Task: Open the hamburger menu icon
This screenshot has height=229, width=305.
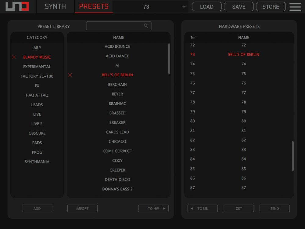Action: click(295, 7)
